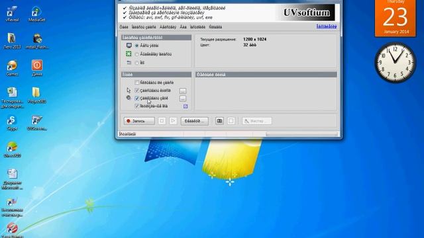Click the UVsoftium logo banner
The height and width of the screenshot is (238, 424).
point(306,13)
